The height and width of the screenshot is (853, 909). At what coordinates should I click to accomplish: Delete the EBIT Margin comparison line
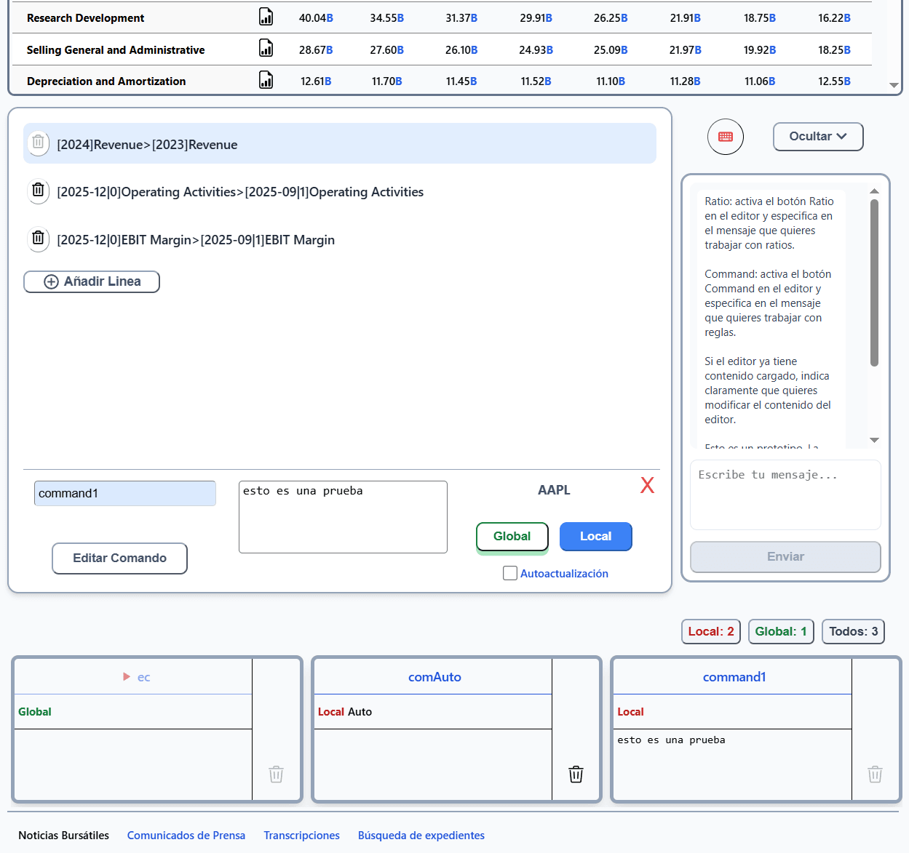[39, 239]
